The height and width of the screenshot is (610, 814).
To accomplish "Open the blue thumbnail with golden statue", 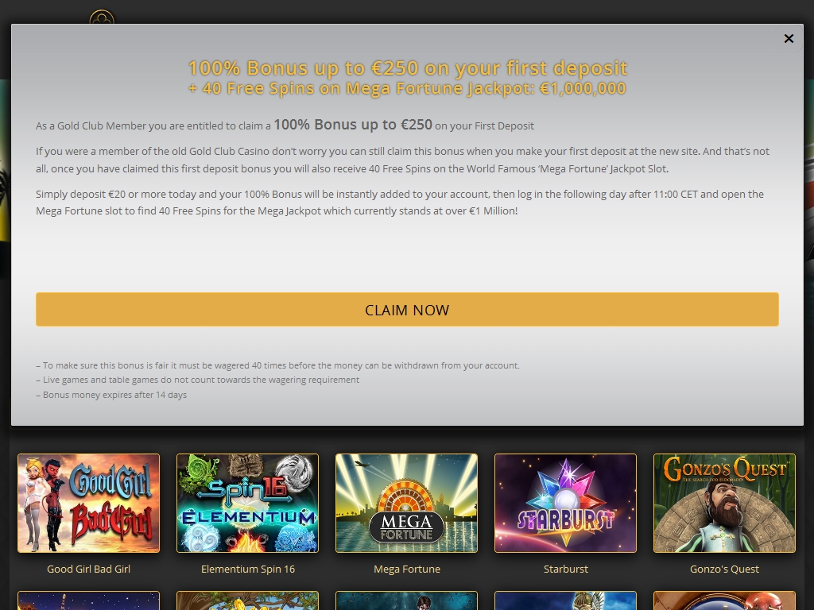I will point(565,600).
